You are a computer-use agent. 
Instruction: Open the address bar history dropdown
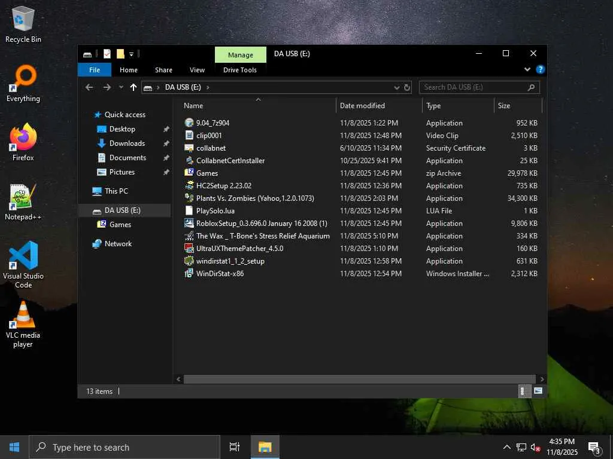click(x=396, y=87)
